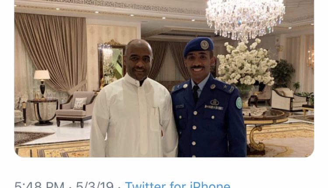The image size is (328, 188).
Task: Click the 5:48 PM timestamp
Action: [39, 185]
